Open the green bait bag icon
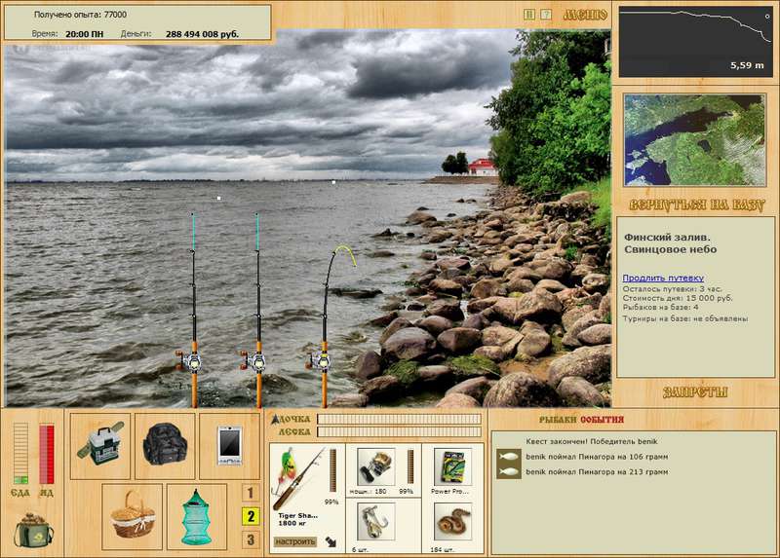 (x=33, y=531)
